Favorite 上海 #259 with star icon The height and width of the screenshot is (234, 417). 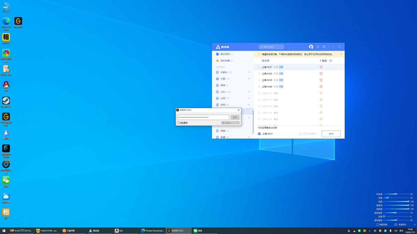coord(259,80)
